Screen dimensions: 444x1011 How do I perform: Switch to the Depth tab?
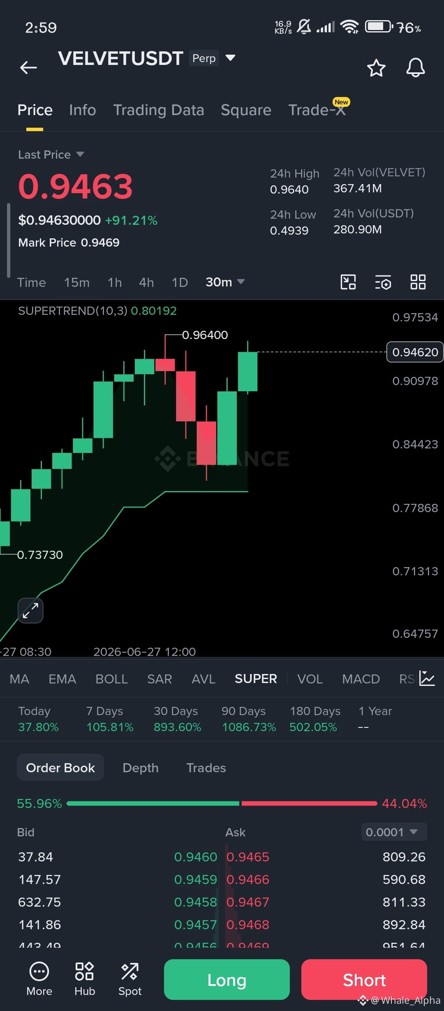click(141, 768)
